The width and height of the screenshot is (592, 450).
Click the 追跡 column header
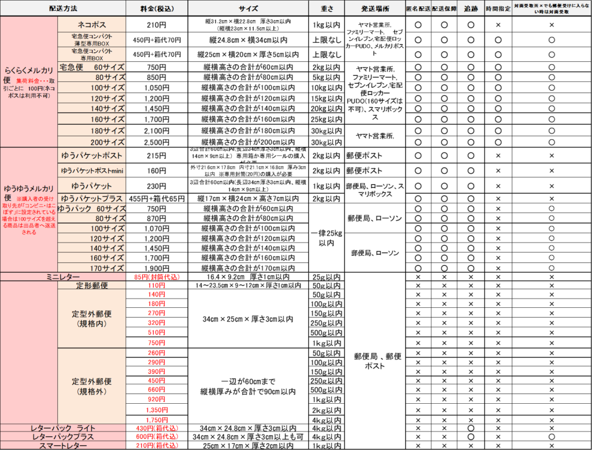tap(471, 9)
